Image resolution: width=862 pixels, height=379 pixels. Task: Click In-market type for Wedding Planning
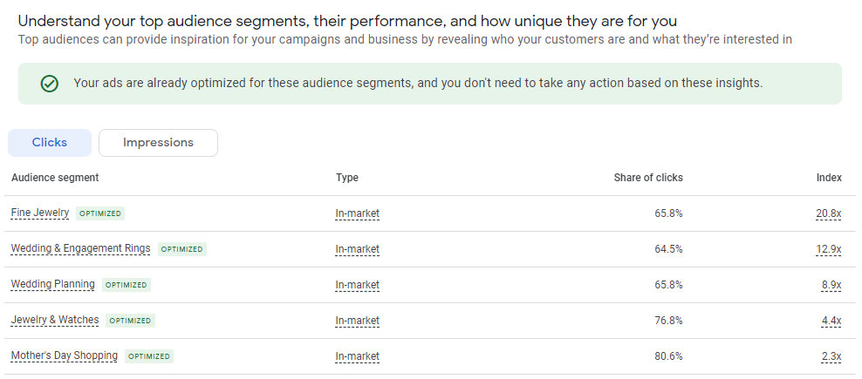click(x=357, y=285)
